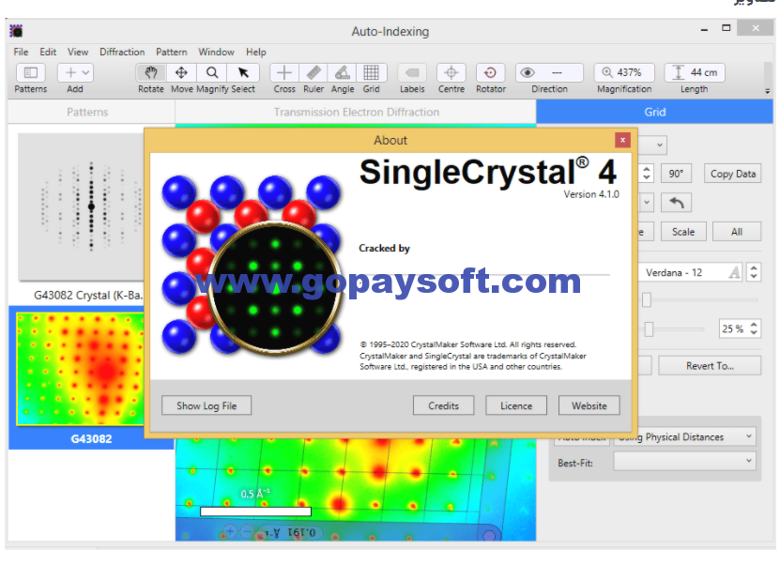Click Show Log File button
The image size is (780, 565).
click(206, 405)
